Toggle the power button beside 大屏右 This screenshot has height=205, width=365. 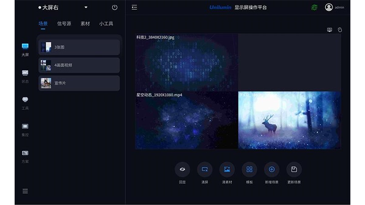115,7
